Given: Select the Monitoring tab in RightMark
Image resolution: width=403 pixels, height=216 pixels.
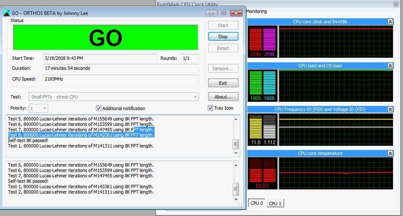Looking at the screenshot, I should pos(256,11).
